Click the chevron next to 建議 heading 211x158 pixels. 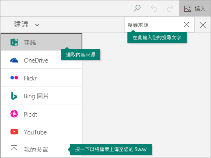pos(37,25)
